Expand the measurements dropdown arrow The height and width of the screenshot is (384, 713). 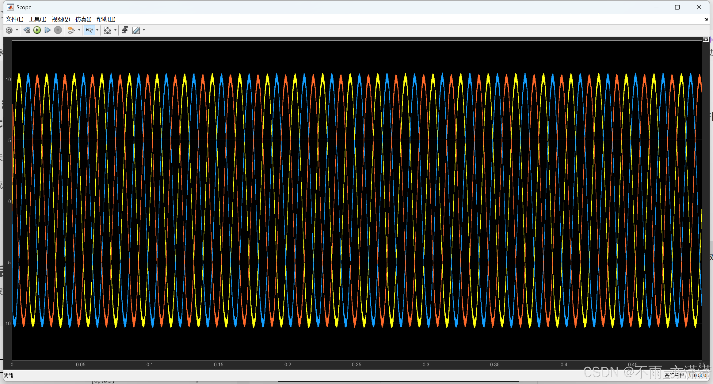click(144, 30)
